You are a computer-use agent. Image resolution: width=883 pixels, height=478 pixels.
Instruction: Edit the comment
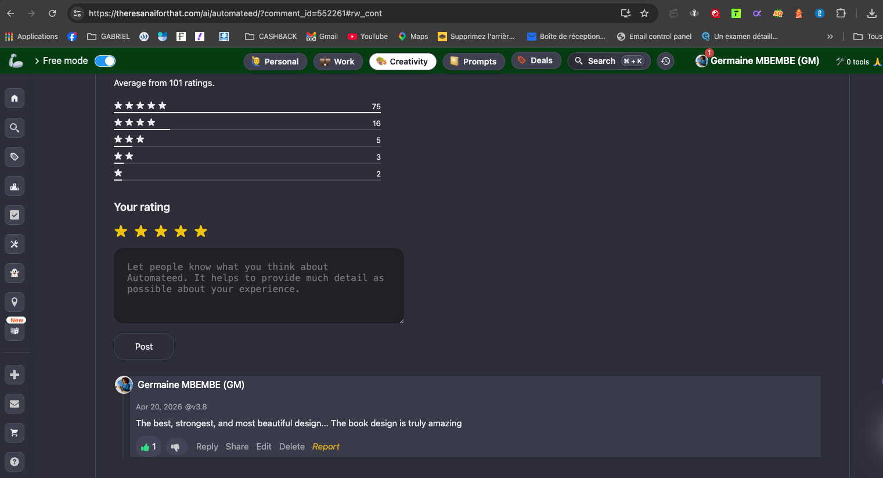pyautogui.click(x=264, y=447)
